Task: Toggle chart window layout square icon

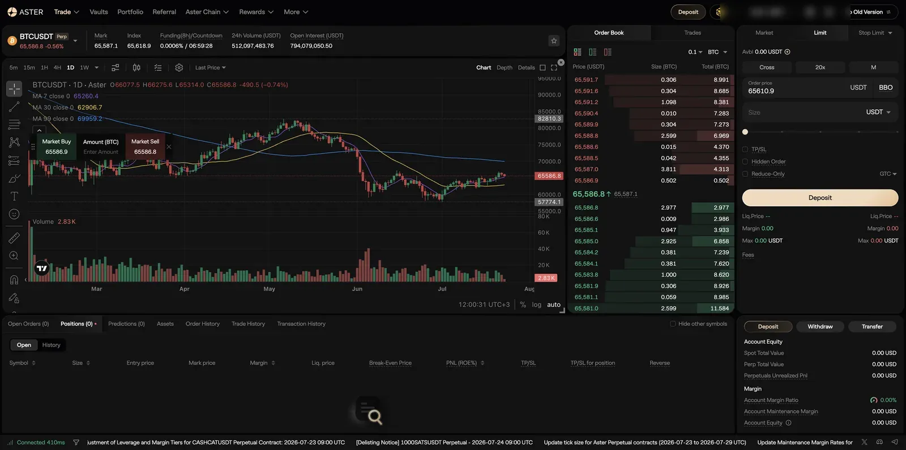Action: pos(542,68)
